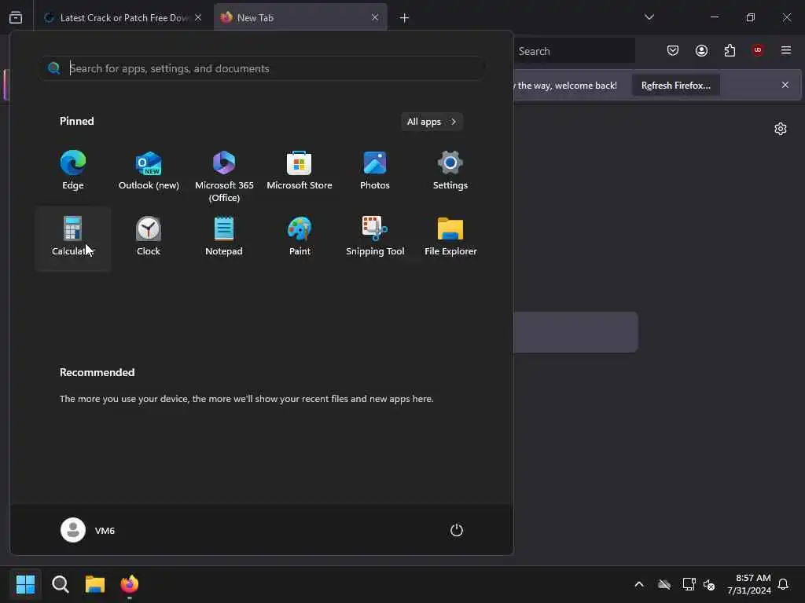Image resolution: width=805 pixels, height=603 pixels.
Task: Launch the Photos app
Action: (x=375, y=171)
